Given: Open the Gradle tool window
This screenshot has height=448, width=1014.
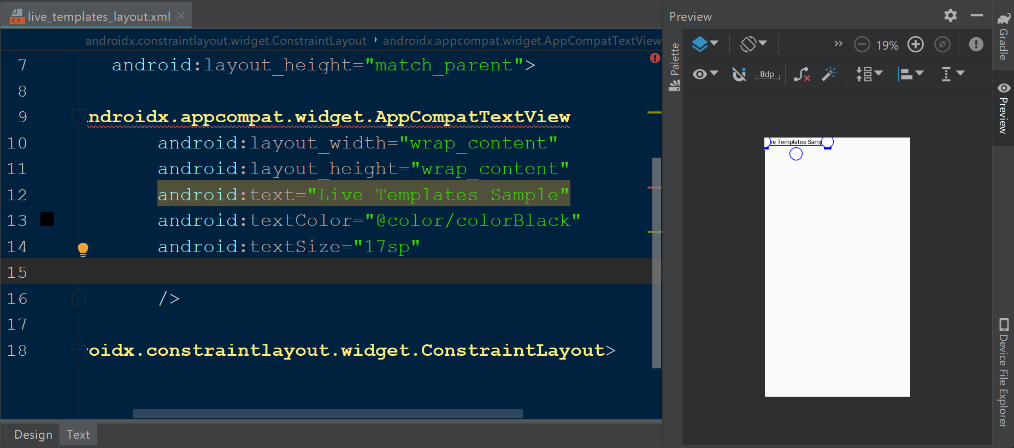Looking at the screenshot, I should tap(1004, 37).
